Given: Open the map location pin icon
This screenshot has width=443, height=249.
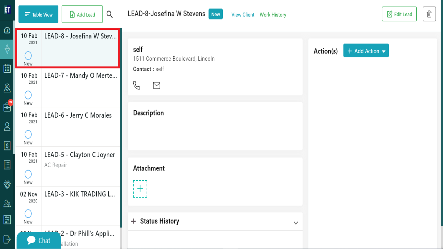Looking at the screenshot, I should coord(7,88).
